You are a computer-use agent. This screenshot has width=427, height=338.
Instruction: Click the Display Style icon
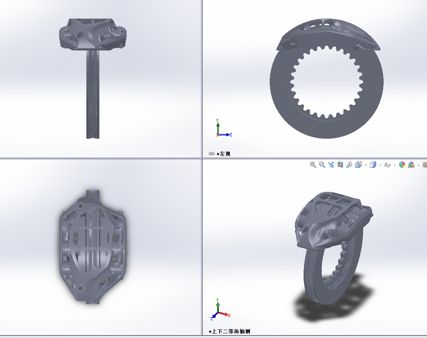tap(373, 165)
